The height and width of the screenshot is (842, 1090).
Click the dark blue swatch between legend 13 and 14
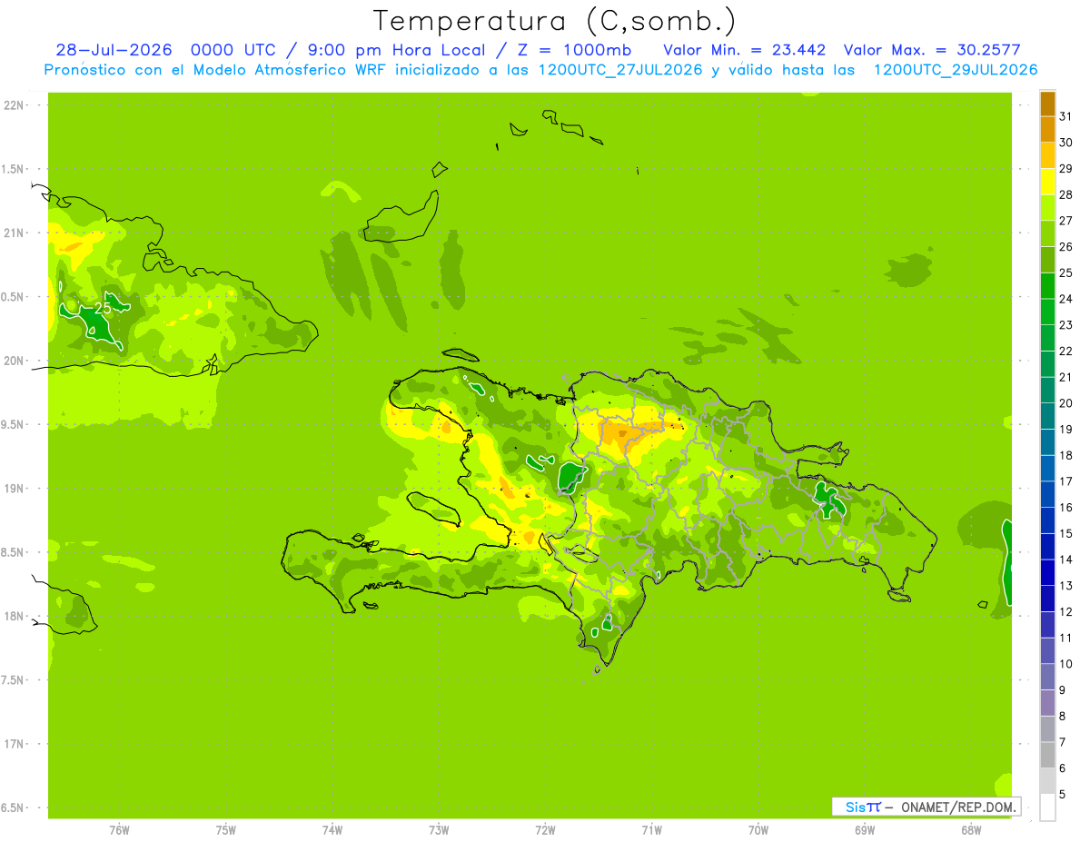click(1047, 572)
